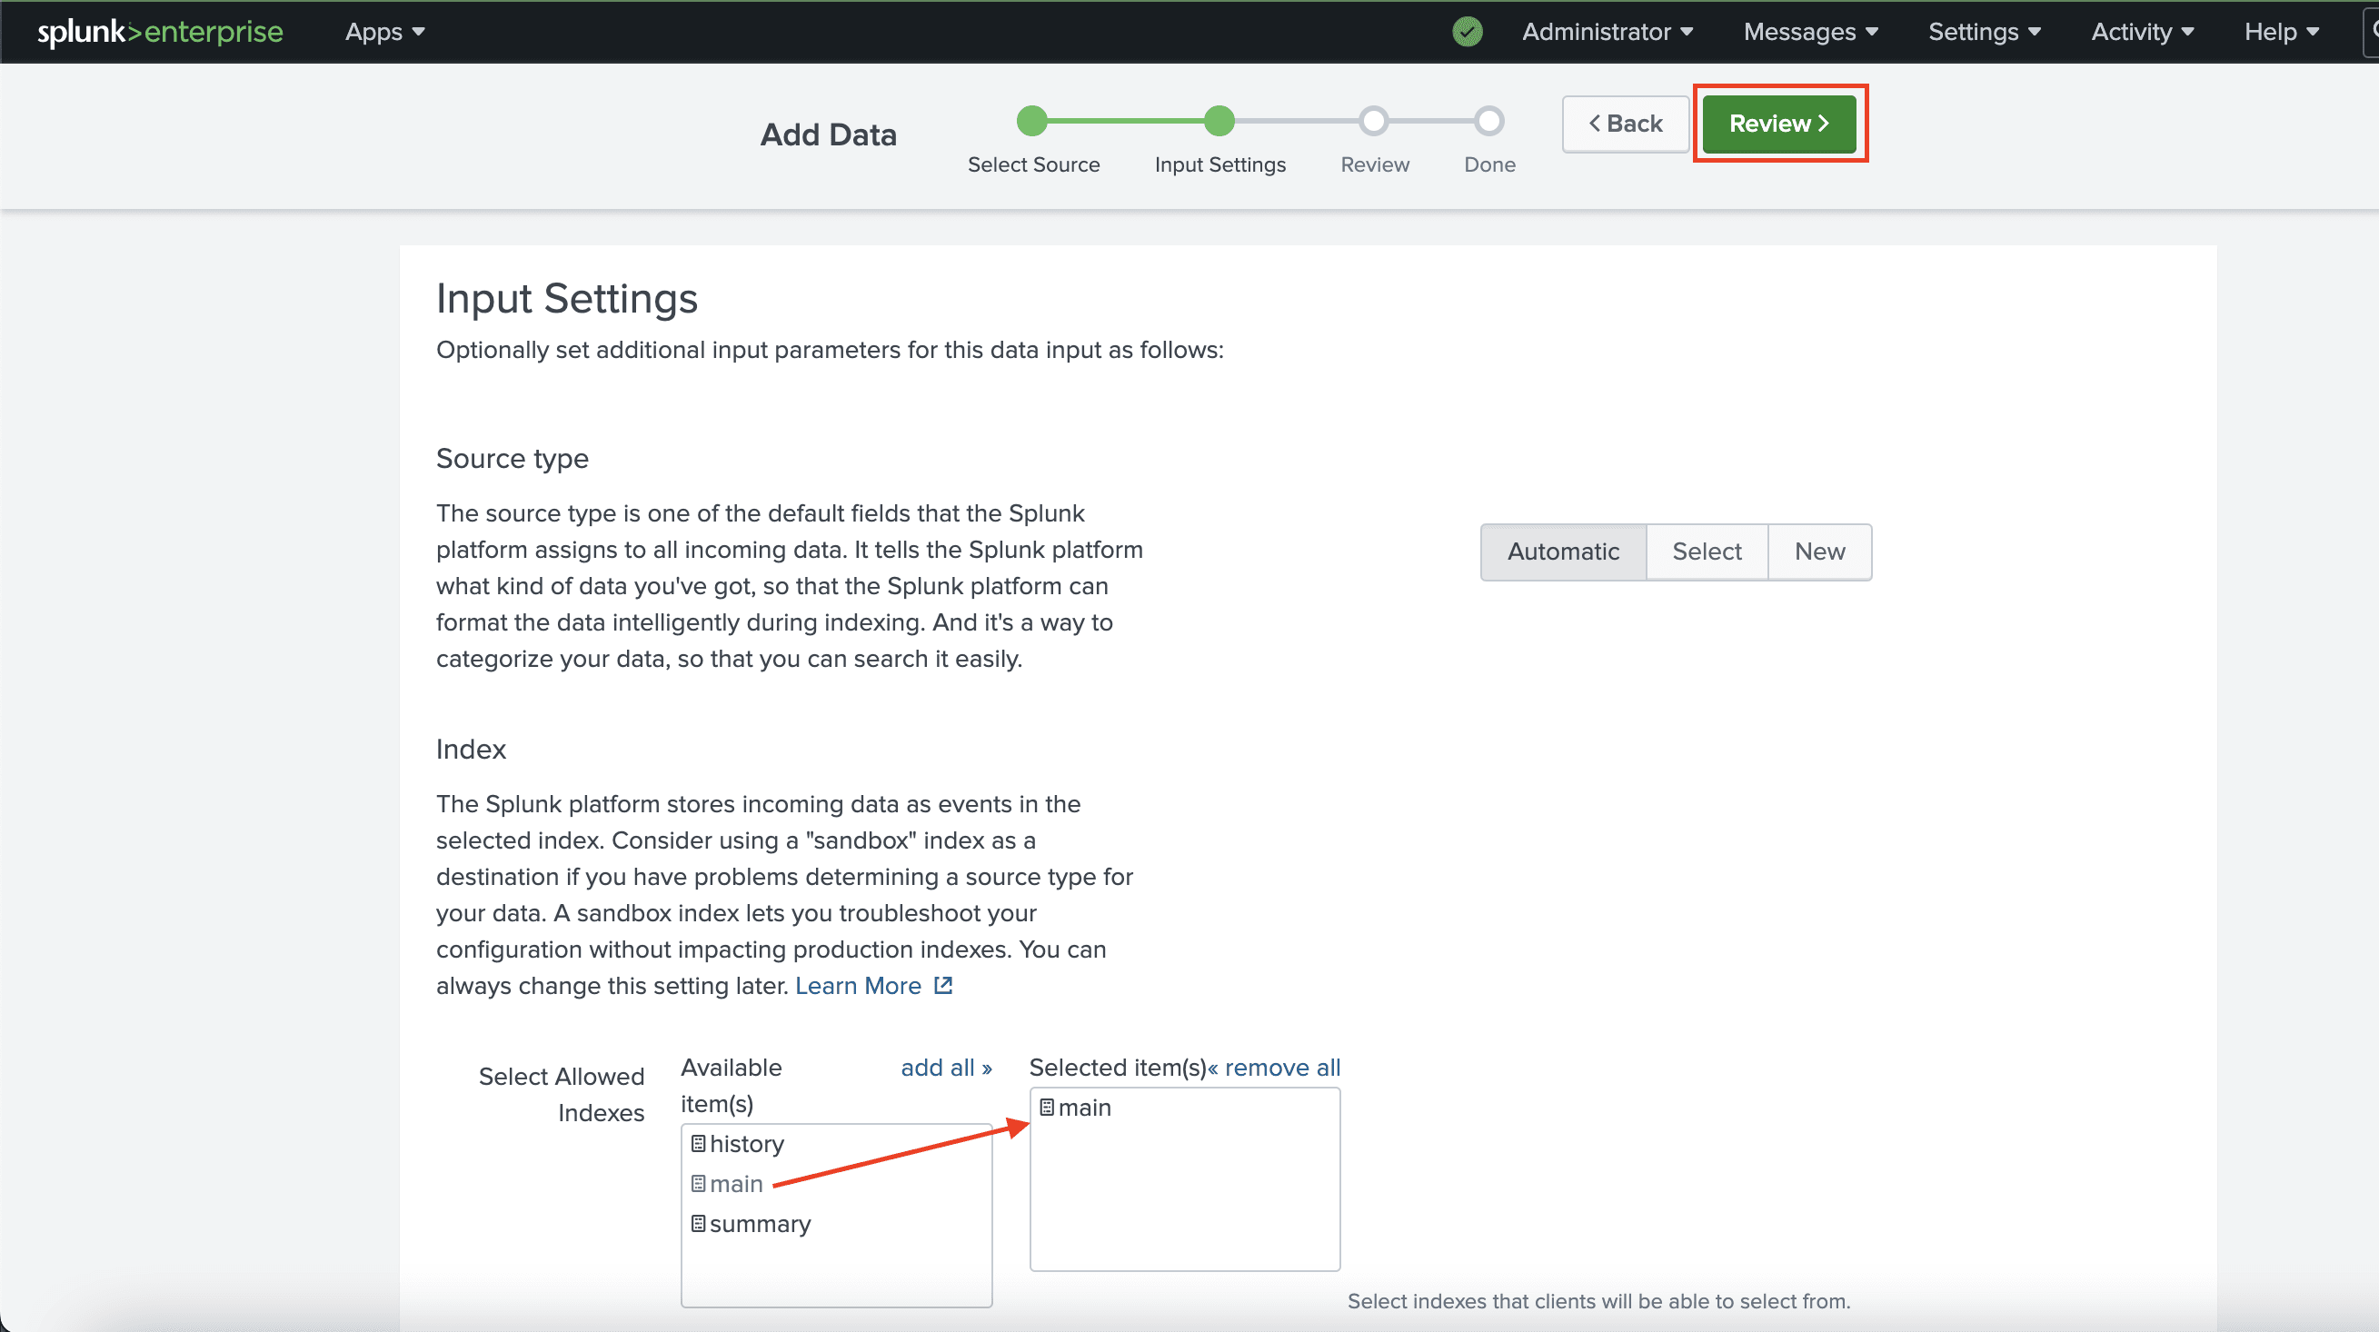Click the splunk>enterprise logo
Image resolution: width=2379 pixels, height=1332 pixels.
tap(160, 32)
